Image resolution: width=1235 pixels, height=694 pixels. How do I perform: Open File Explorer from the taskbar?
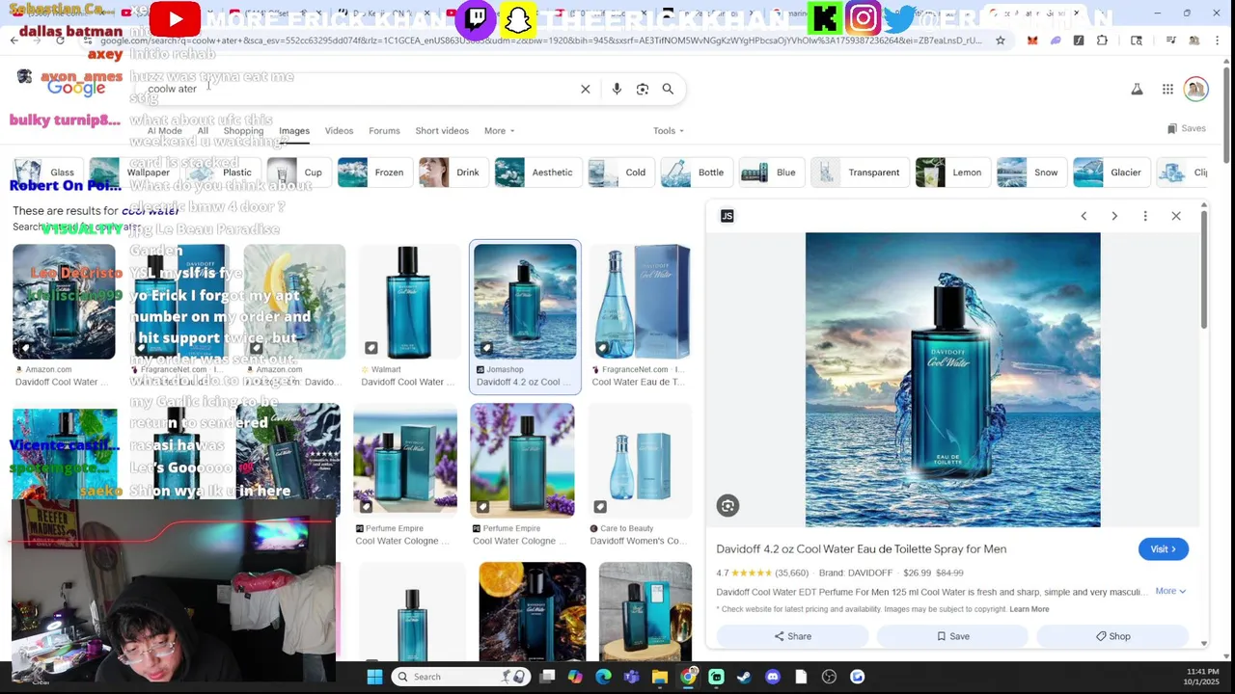(660, 677)
